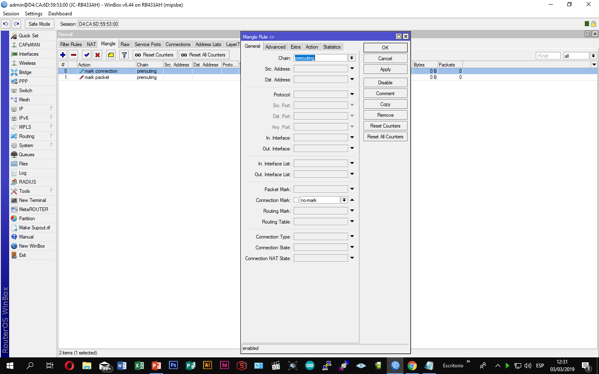
Task: Click the Windows Start button
Action: 10,366
